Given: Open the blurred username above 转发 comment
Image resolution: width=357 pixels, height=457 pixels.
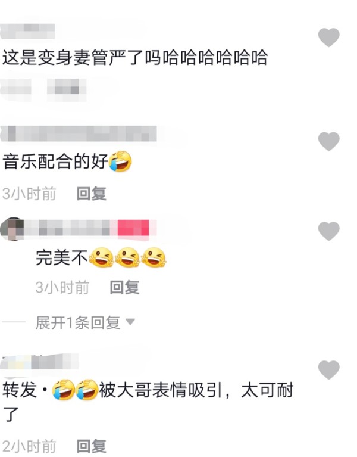Looking at the screenshot, I should click(x=40, y=362).
